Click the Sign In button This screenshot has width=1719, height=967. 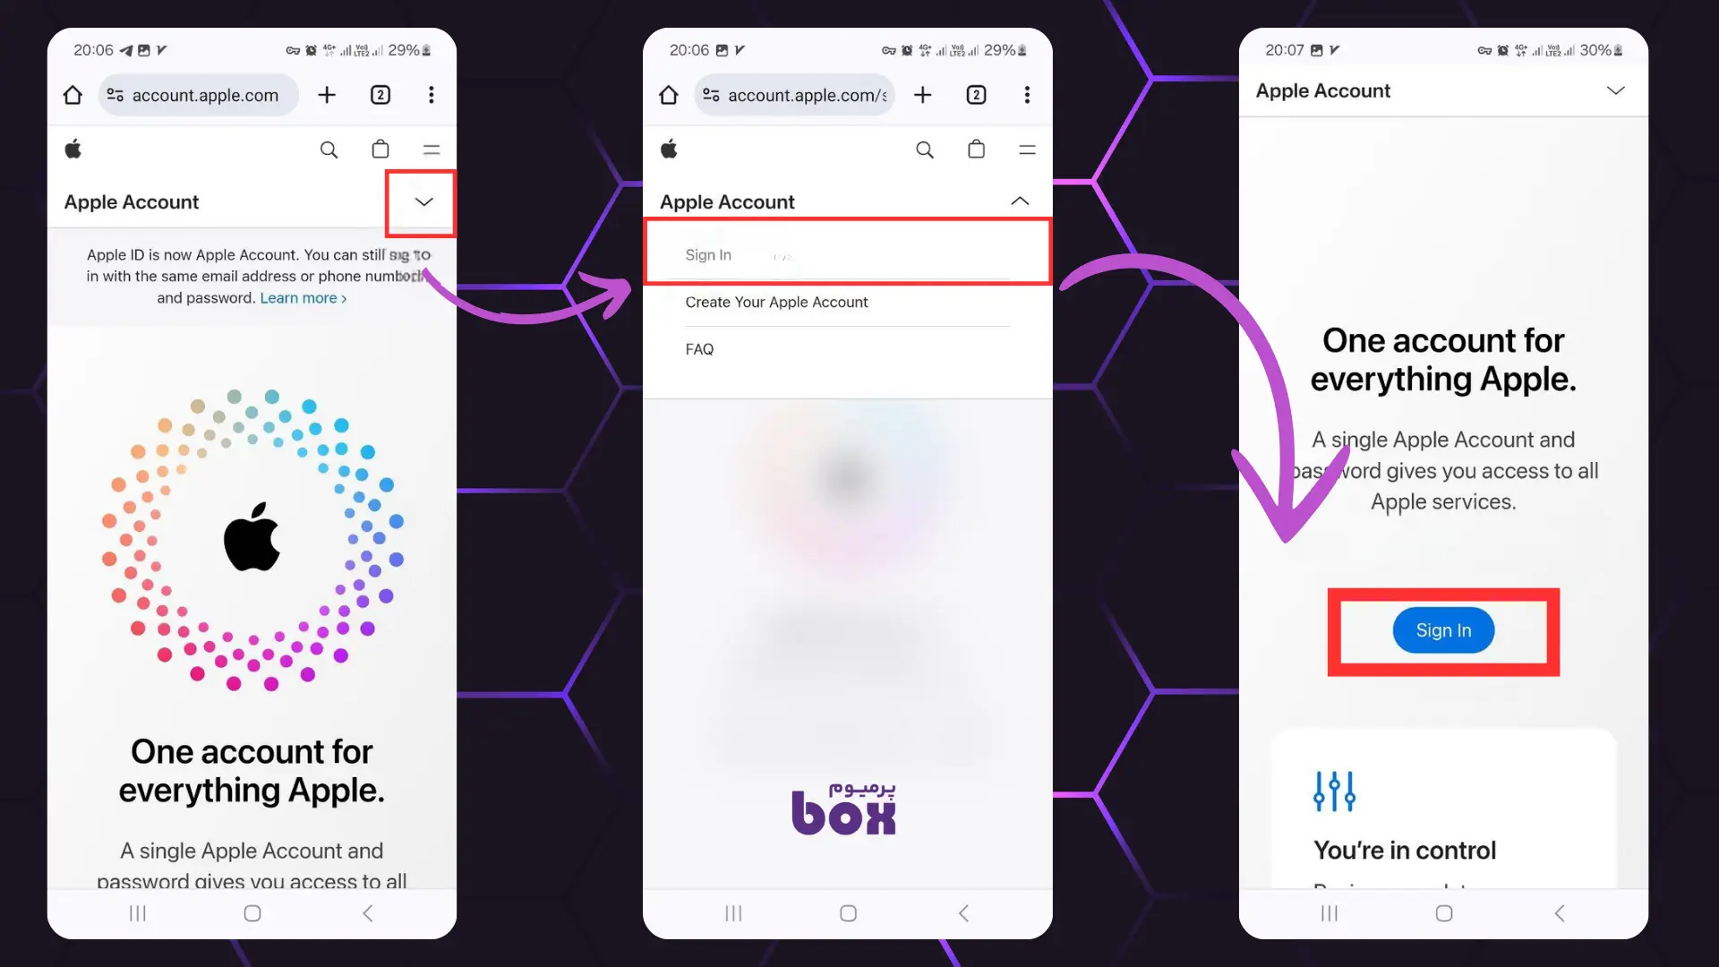(1442, 629)
